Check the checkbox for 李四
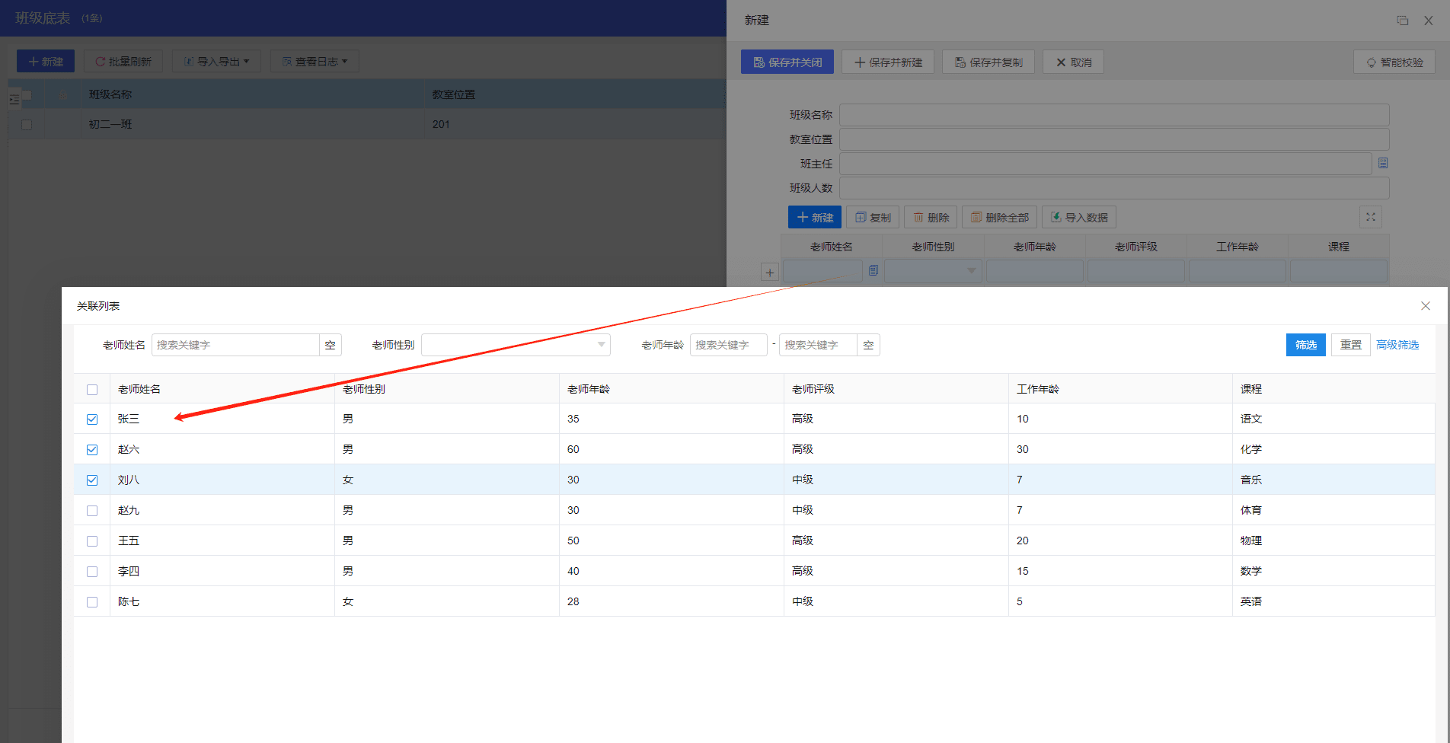1450x743 pixels. (x=92, y=572)
